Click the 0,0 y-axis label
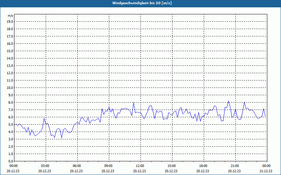281x175 pixels. coord(11,161)
